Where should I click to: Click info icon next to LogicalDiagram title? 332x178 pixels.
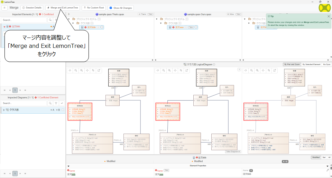(x=214, y=64)
